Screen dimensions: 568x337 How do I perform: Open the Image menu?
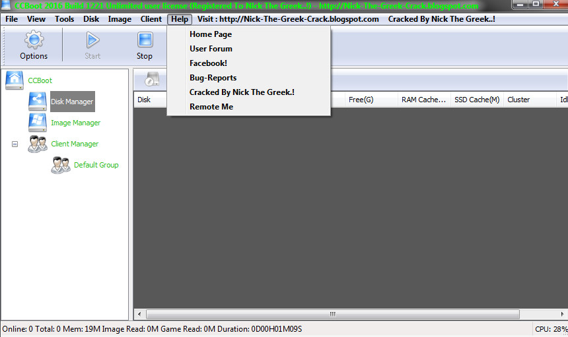120,19
